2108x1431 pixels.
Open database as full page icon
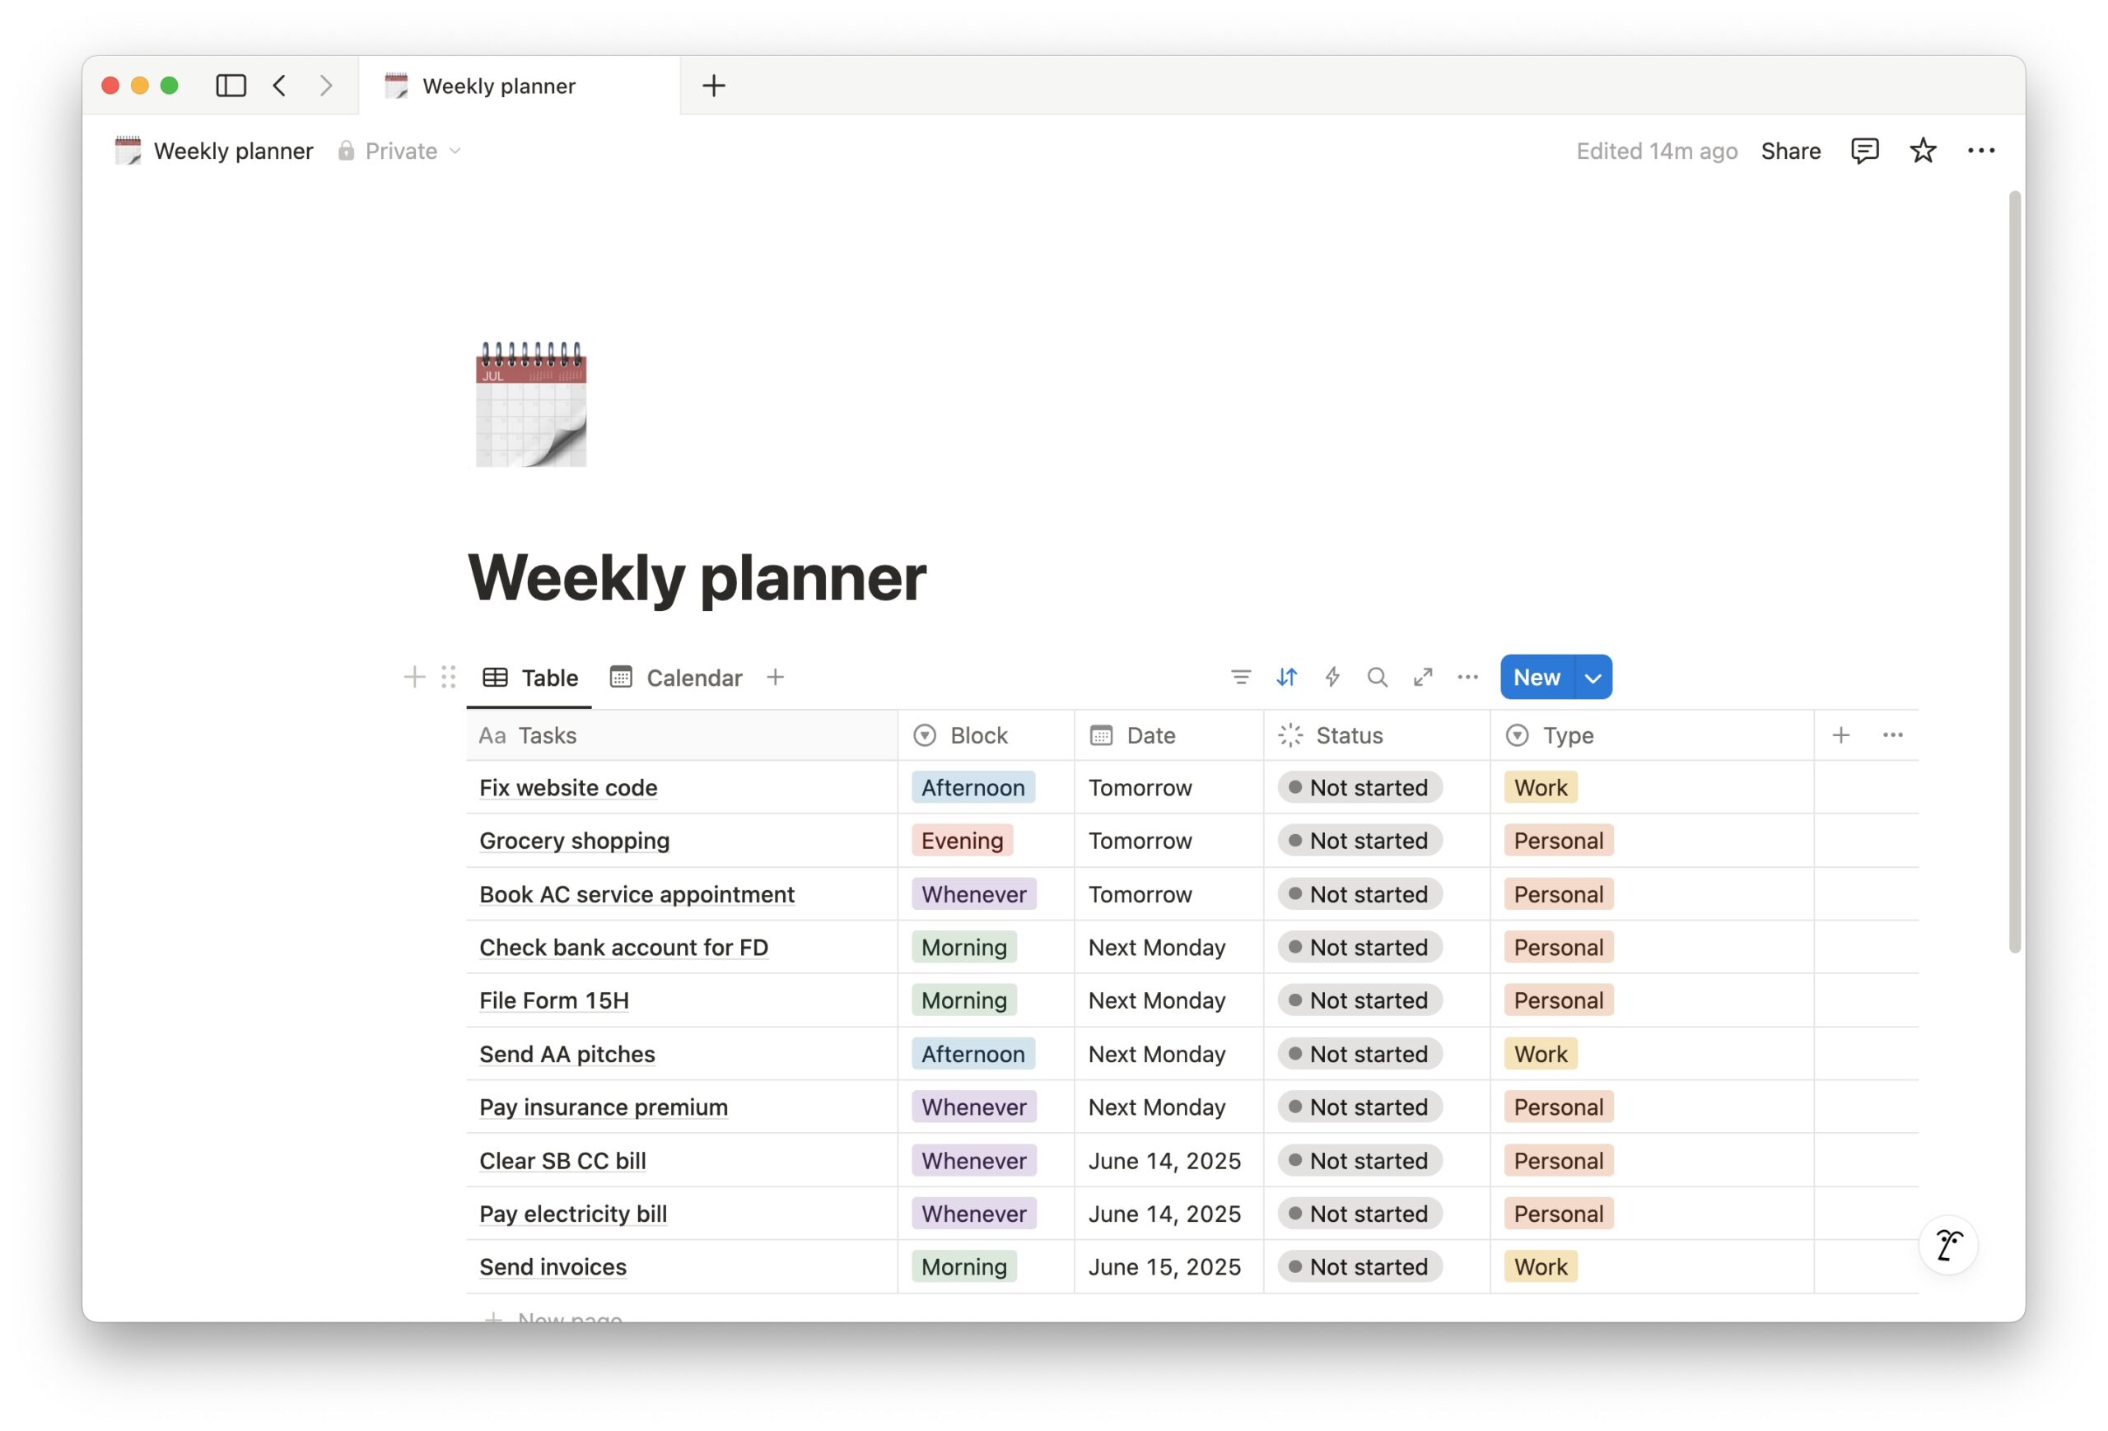click(x=1422, y=678)
